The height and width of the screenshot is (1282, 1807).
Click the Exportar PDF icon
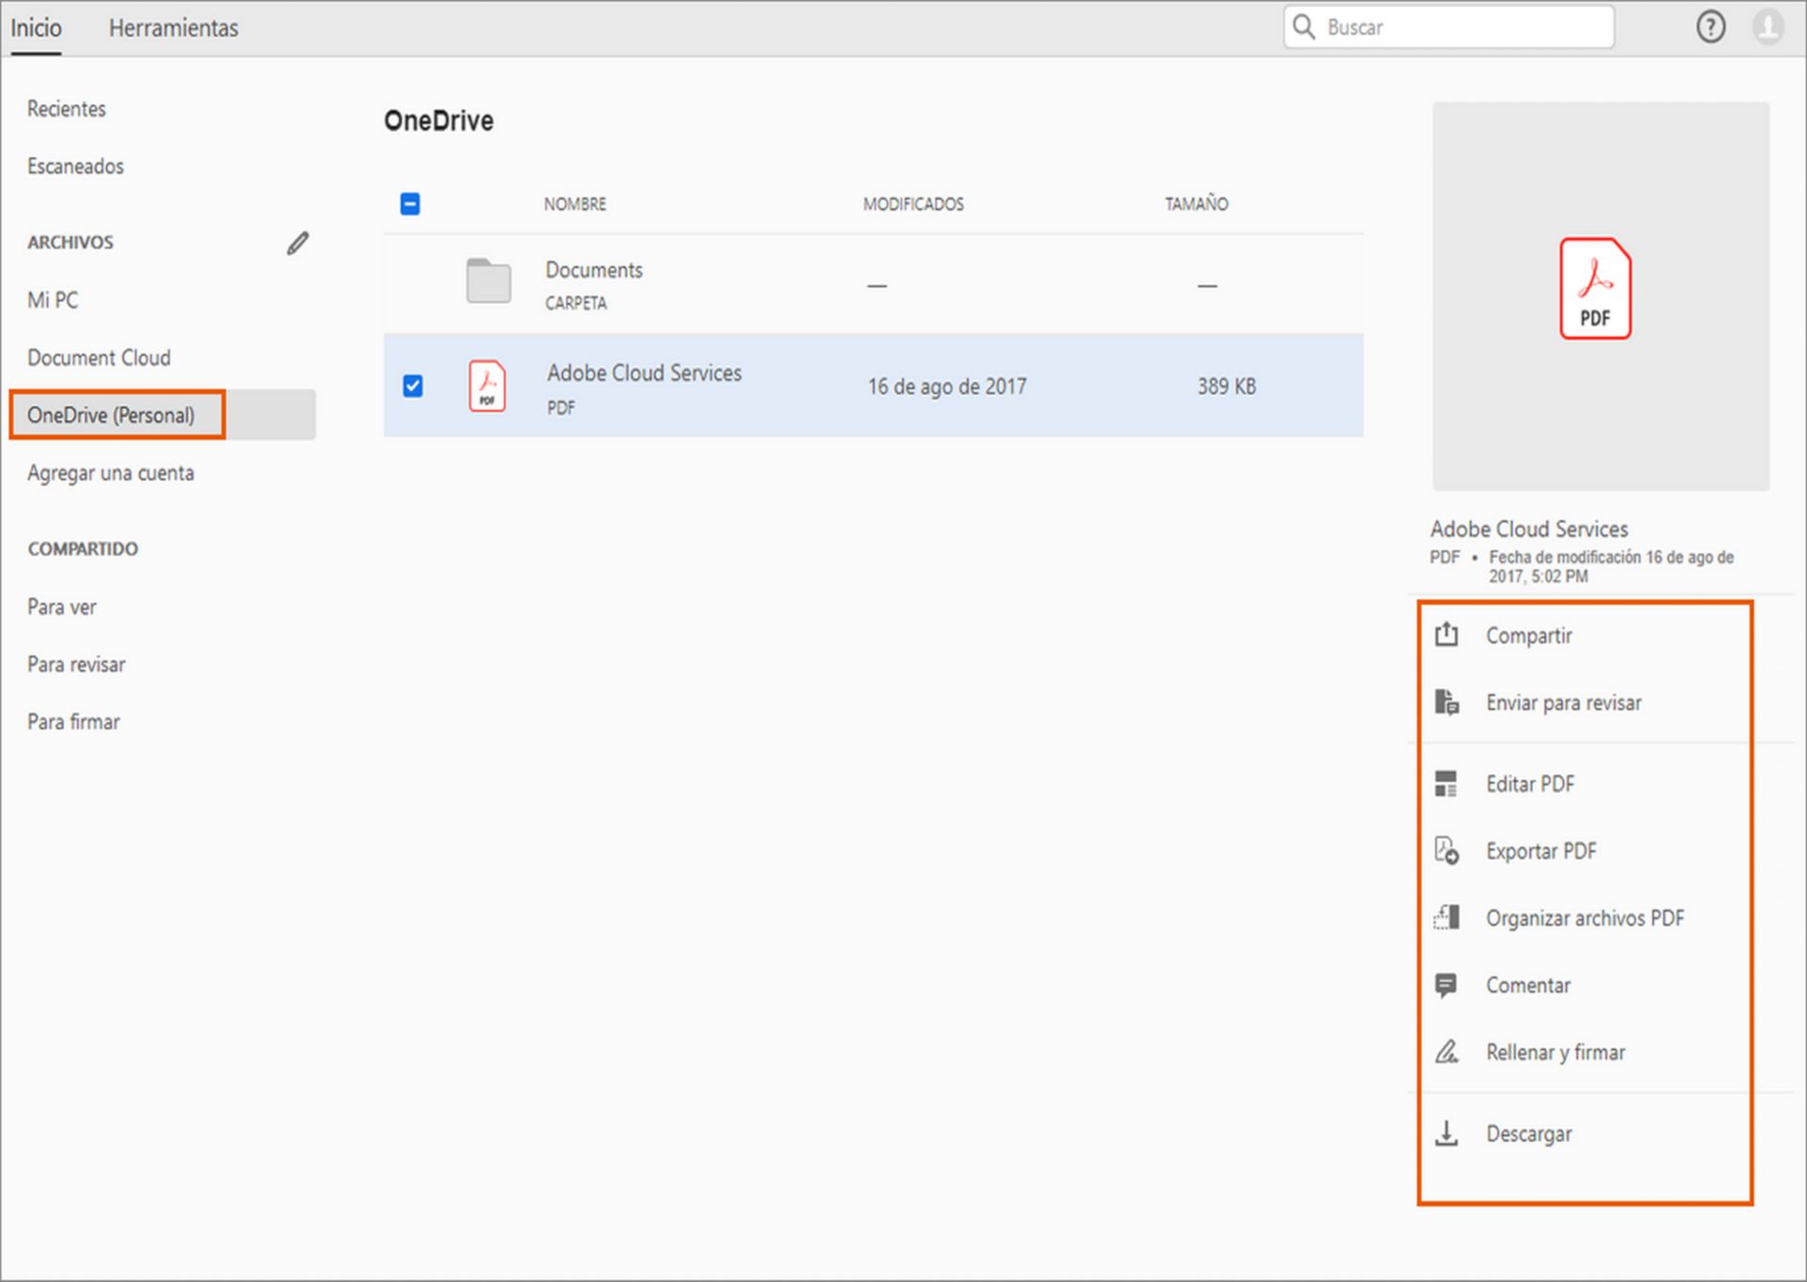point(1446,850)
